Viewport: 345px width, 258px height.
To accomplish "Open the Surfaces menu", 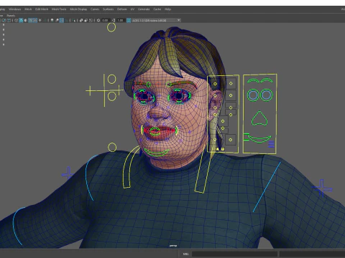I will (x=108, y=9).
